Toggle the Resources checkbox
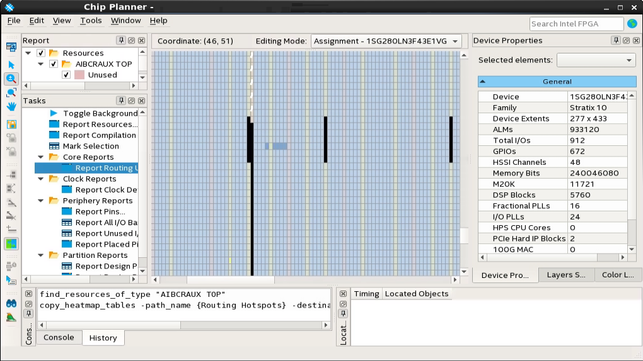 click(40, 53)
